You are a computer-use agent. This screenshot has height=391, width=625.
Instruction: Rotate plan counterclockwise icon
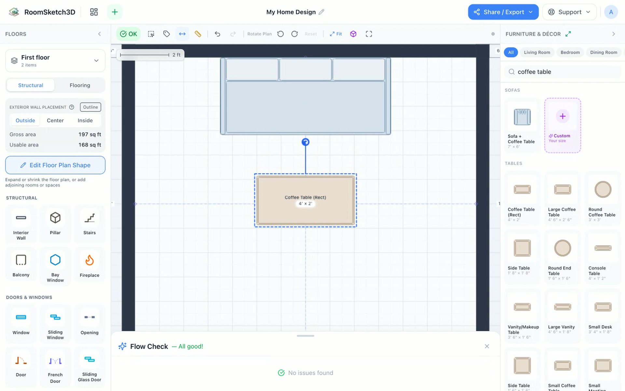[280, 34]
